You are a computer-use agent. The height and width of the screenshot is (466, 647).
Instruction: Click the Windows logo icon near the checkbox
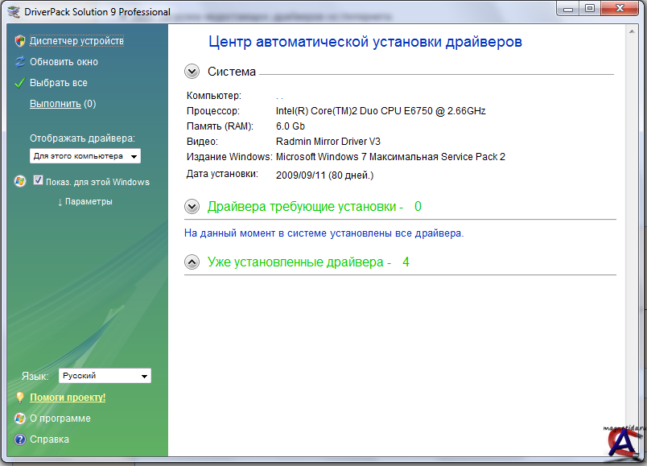(x=20, y=182)
